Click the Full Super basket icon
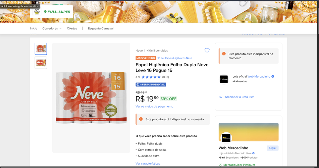 (x=37, y=12)
